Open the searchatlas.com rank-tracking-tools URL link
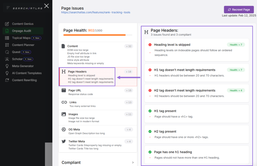The width and height of the screenshot is (257, 166). (96, 13)
